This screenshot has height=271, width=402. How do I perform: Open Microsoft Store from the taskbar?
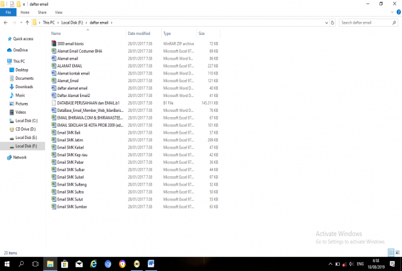pos(64,264)
